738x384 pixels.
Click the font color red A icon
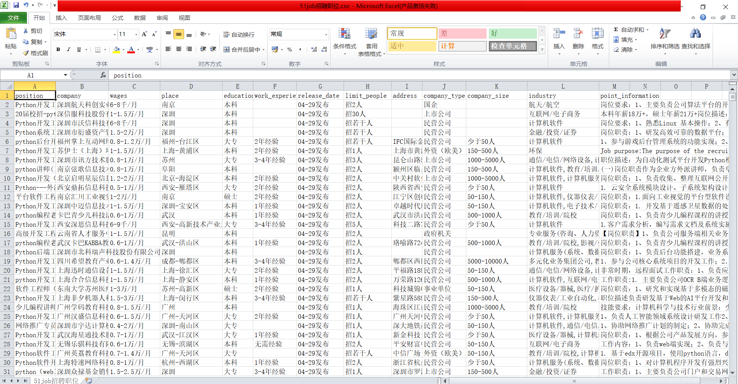[x=131, y=49]
